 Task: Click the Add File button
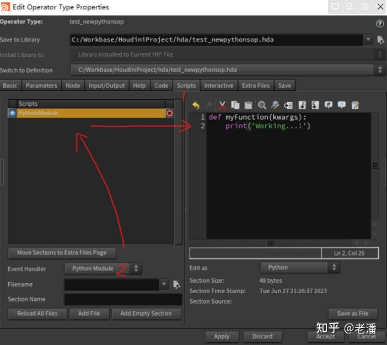(x=89, y=314)
